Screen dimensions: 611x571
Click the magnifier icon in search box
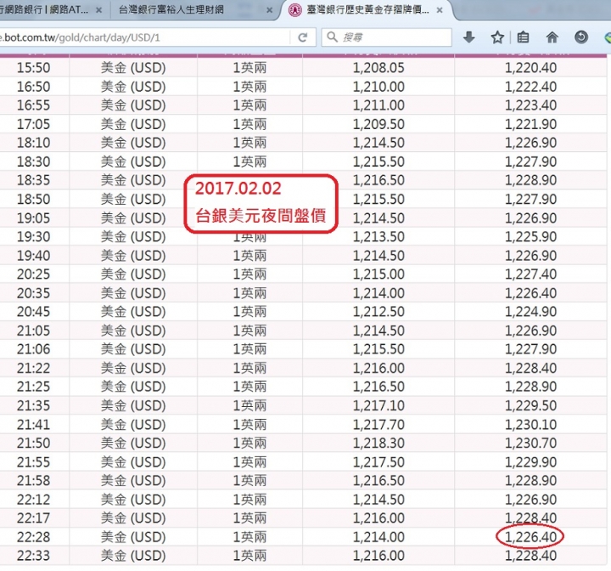click(332, 37)
